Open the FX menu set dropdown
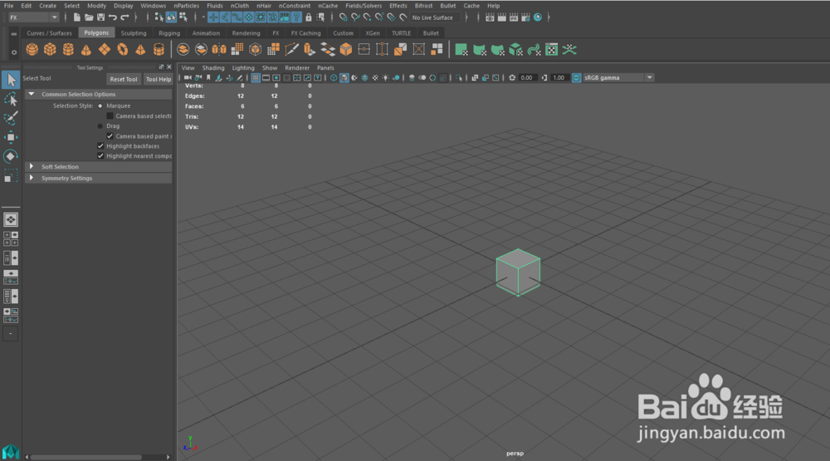 pos(33,17)
